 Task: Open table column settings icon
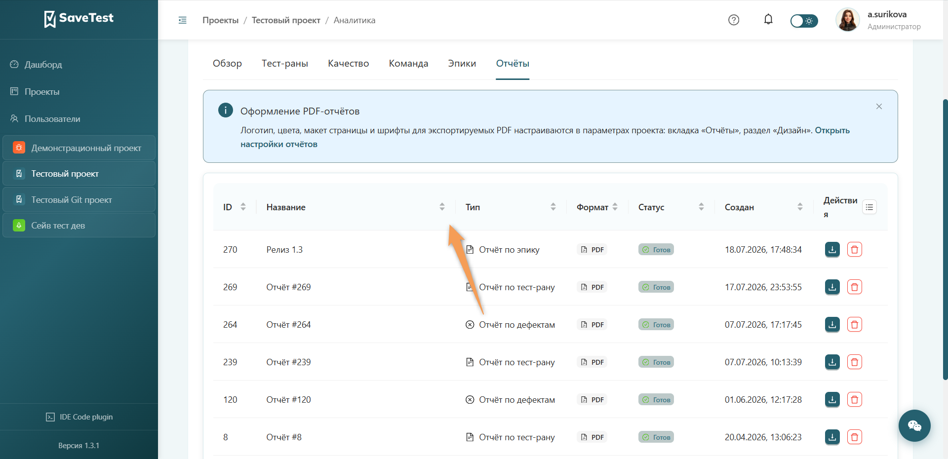click(869, 207)
